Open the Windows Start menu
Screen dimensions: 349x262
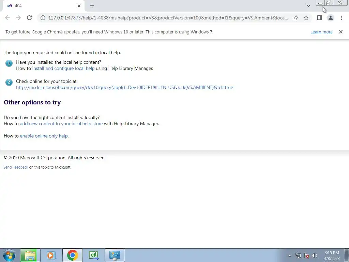[x=9, y=255]
